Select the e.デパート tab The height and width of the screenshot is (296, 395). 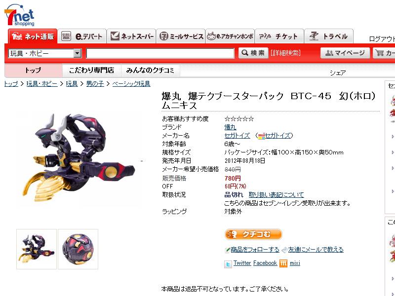(x=82, y=37)
